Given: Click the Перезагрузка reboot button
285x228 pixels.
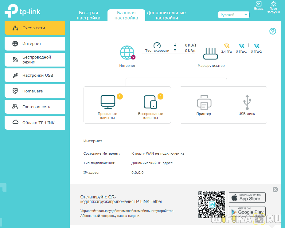Looking at the screenshot, I should point(273,7).
